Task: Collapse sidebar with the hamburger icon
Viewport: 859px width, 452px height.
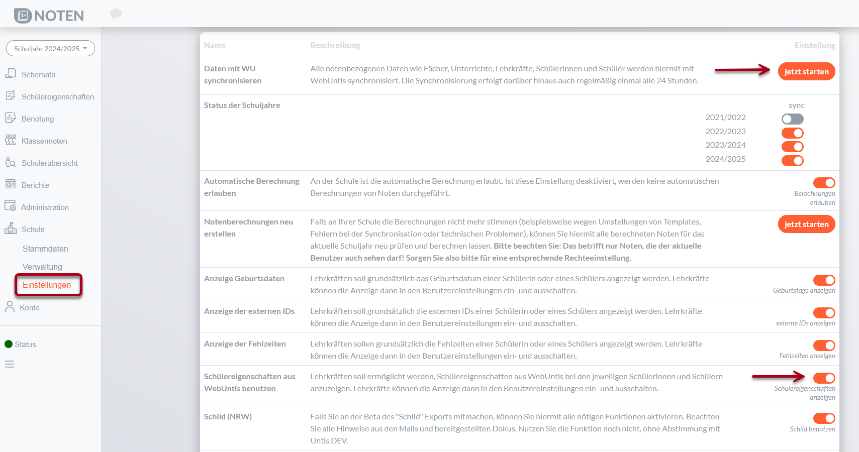Action: point(10,364)
